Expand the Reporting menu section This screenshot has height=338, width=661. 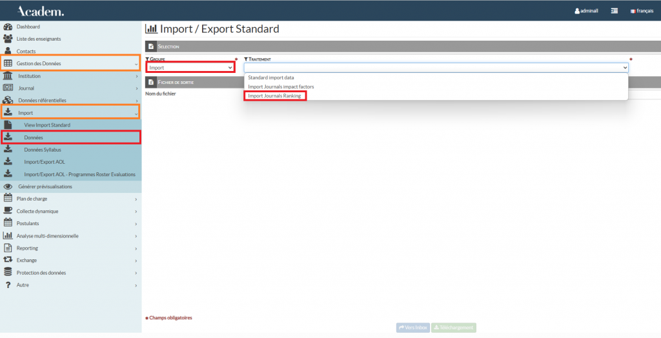(70, 248)
